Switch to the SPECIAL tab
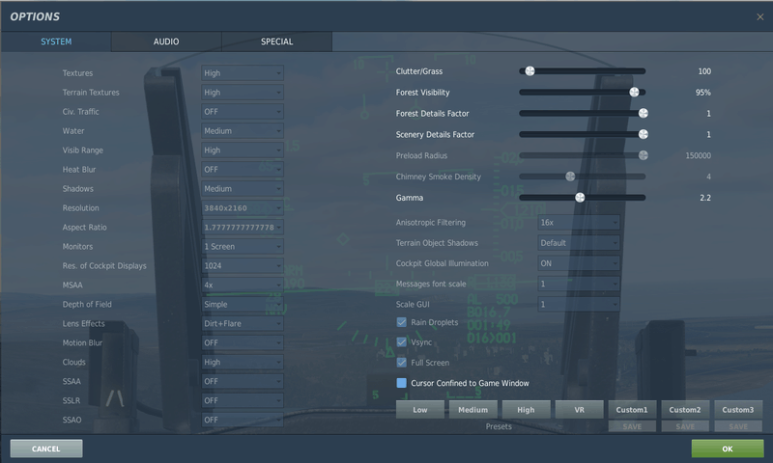 (276, 41)
